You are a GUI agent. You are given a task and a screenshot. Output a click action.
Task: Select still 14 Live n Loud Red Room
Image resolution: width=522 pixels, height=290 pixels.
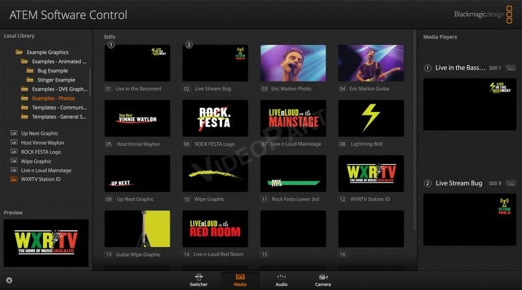pyautogui.click(x=215, y=229)
